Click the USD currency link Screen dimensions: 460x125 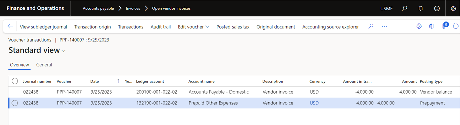pyautogui.click(x=314, y=103)
